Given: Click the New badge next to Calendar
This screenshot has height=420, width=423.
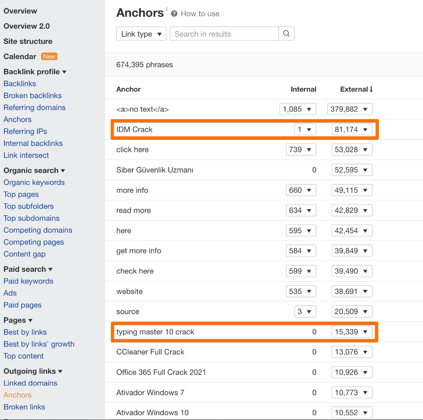Looking at the screenshot, I should pyautogui.click(x=49, y=56).
